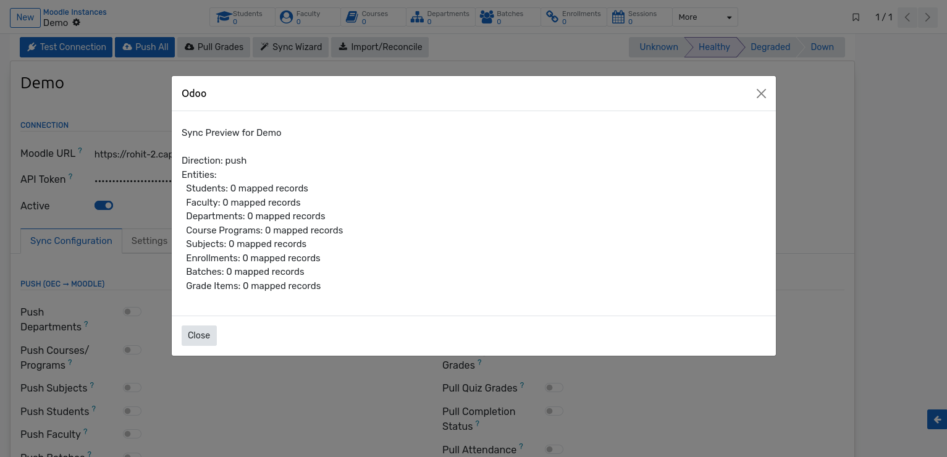This screenshot has height=457, width=947.
Task: Open Moodle Instances breadcrumb link
Action: 75,12
